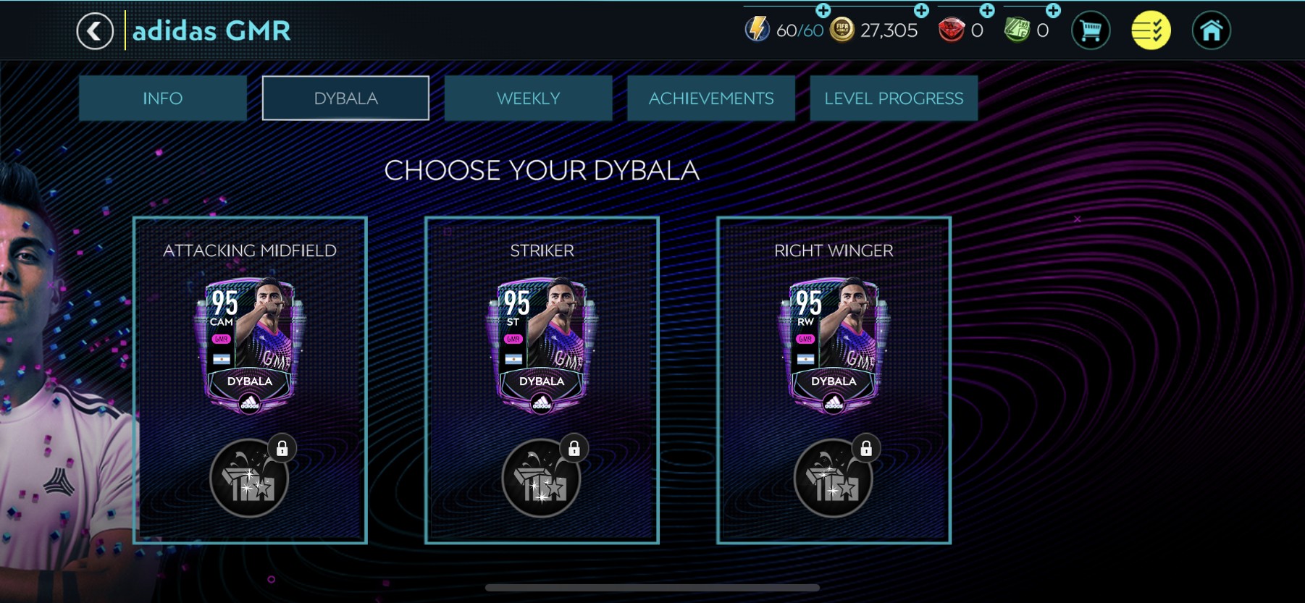
Task: Go back using the arrow icon
Action: (x=95, y=31)
